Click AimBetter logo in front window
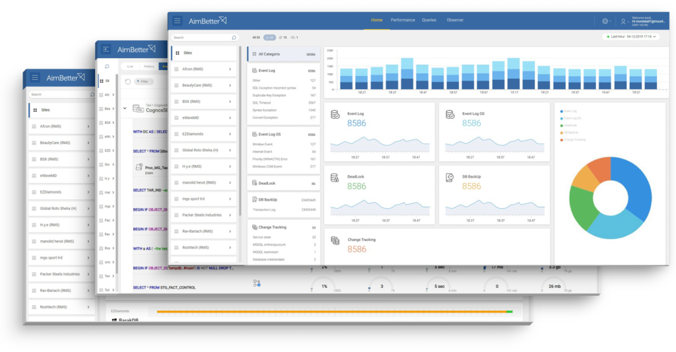 tap(207, 20)
